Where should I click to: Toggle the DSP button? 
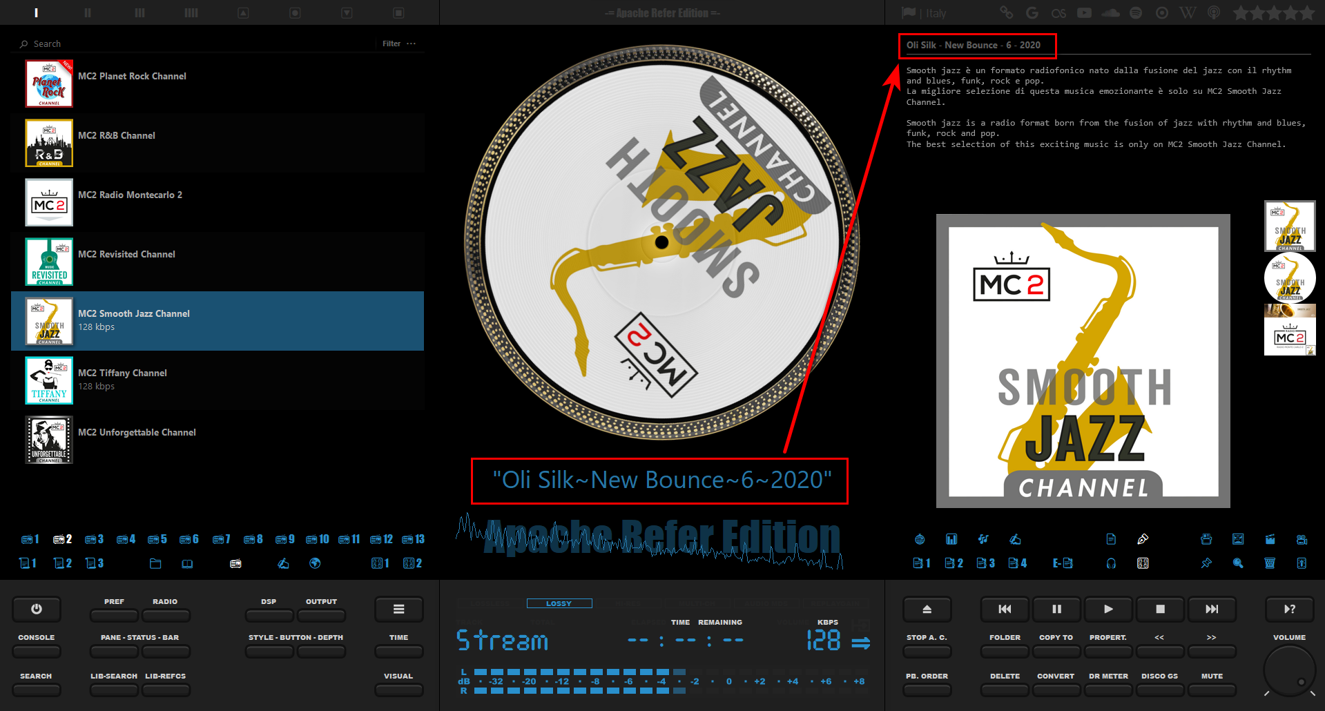click(269, 615)
